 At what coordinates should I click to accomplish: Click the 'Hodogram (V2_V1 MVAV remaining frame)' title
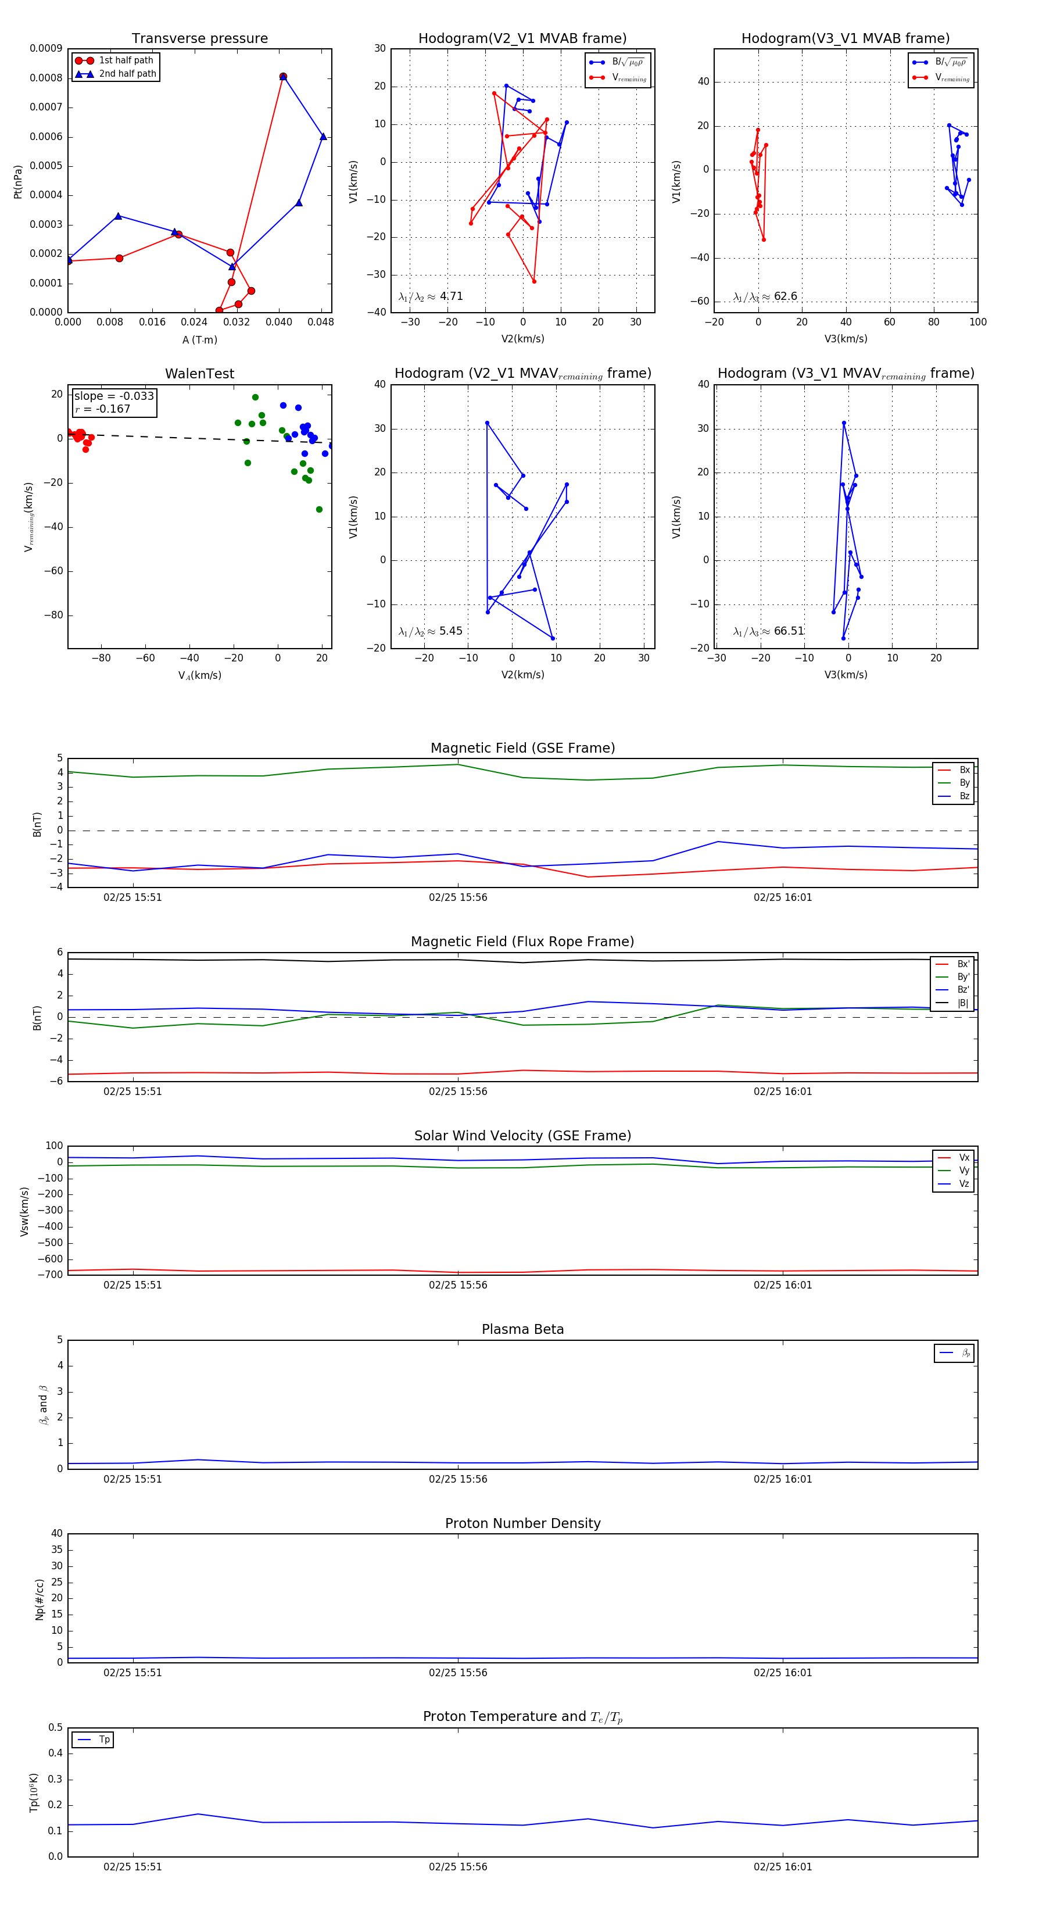[522, 374]
